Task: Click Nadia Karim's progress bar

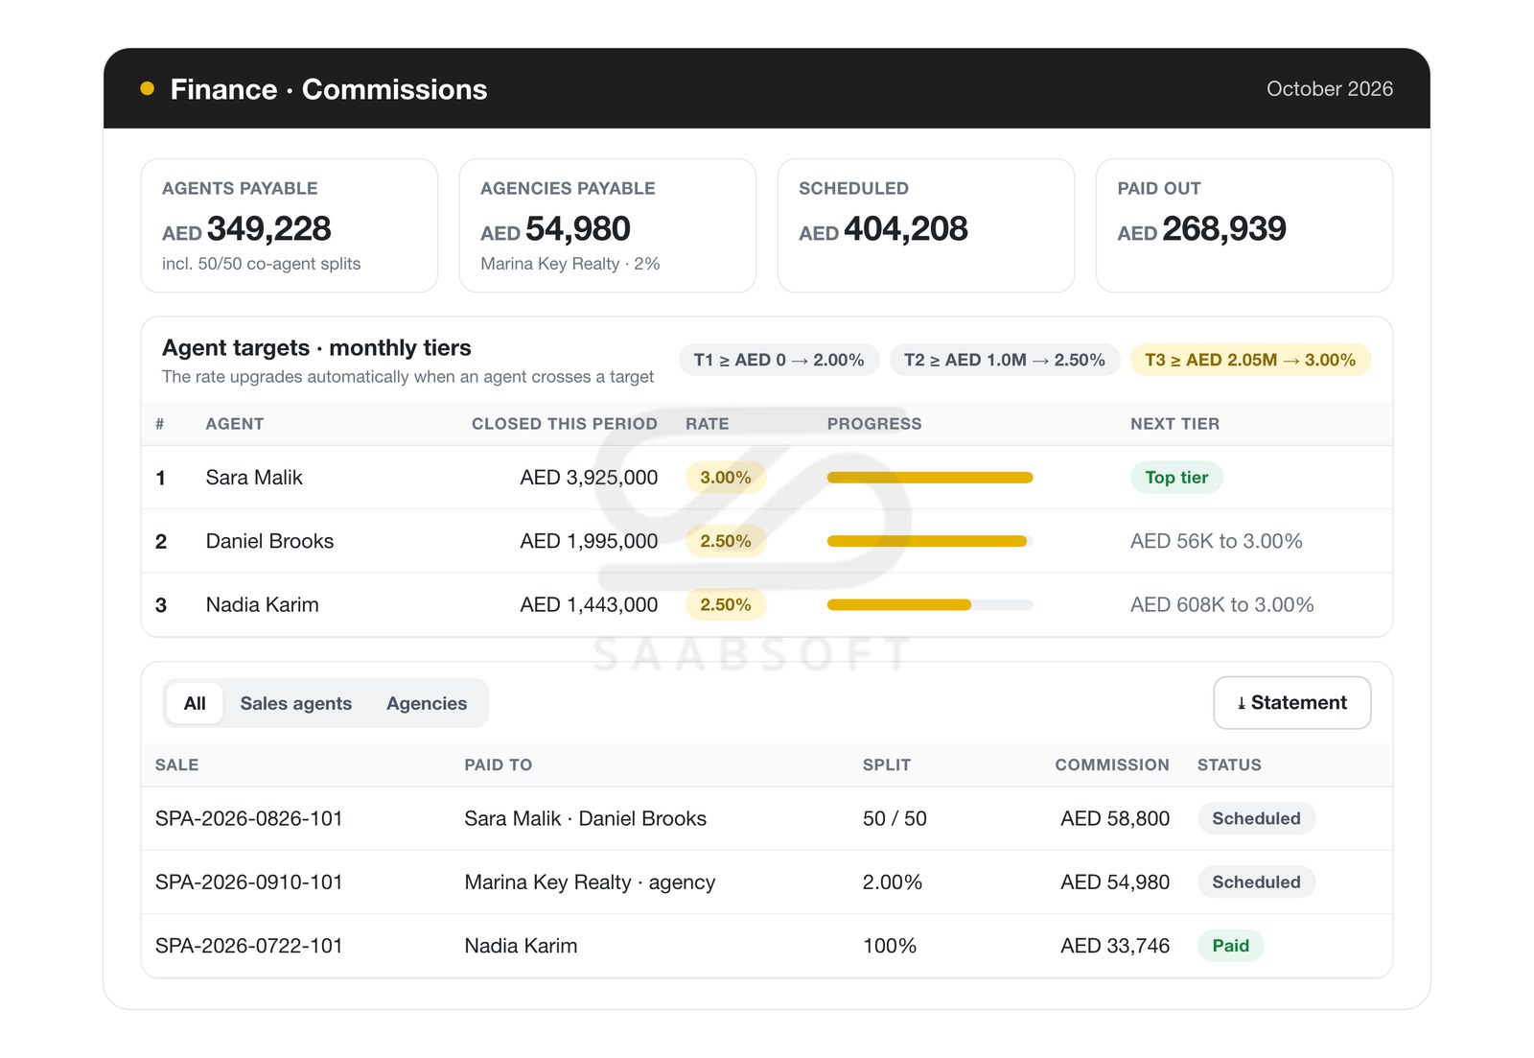Action: 930,605
